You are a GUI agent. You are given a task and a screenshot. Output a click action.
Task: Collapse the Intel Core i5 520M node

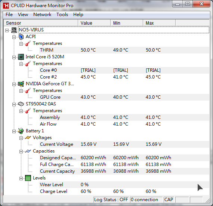14,57
